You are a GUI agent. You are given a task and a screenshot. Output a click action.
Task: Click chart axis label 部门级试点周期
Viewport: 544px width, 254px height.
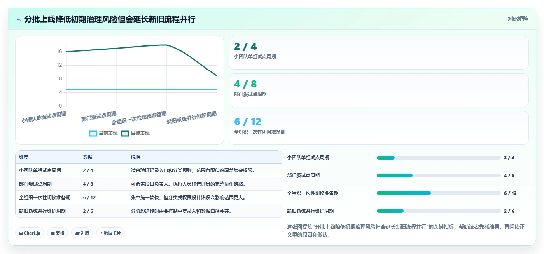tap(99, 116)
